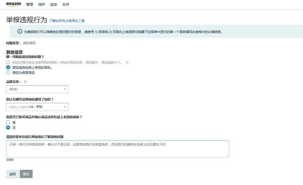Open the infringed trademark dropdown
The image size is (303, 185).
36,107
